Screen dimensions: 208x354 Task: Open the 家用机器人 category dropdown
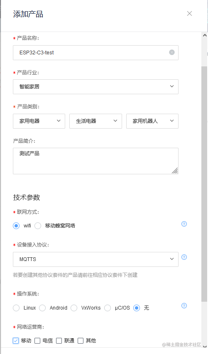152,121
